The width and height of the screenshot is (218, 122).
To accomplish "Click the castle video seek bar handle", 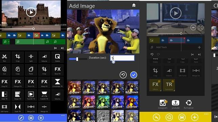I will pos(34,29).
